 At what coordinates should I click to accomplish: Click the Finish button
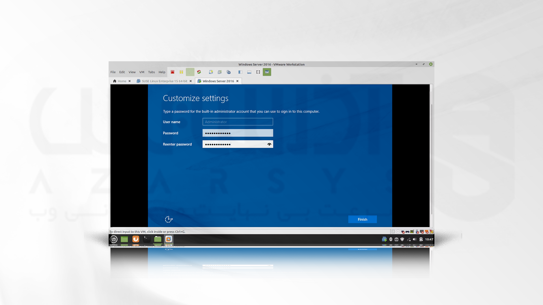pyautogui.click(x=362, y=219)
